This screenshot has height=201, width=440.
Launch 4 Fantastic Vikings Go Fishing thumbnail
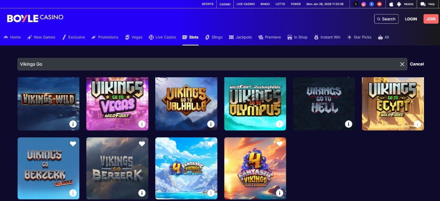click(x=255, y=168)
